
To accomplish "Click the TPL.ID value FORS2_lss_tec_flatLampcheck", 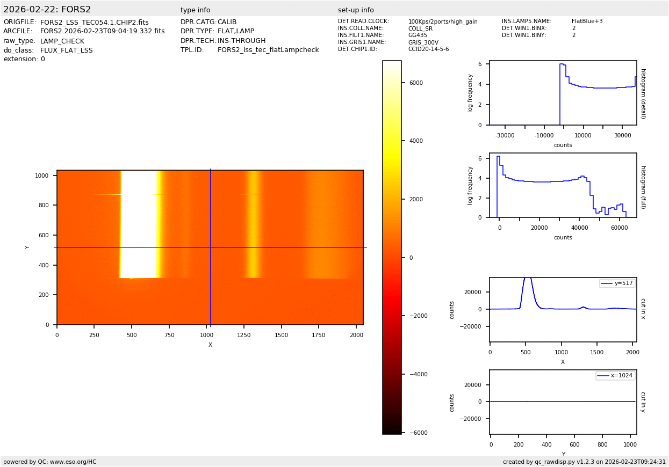I will pos(268,50).
